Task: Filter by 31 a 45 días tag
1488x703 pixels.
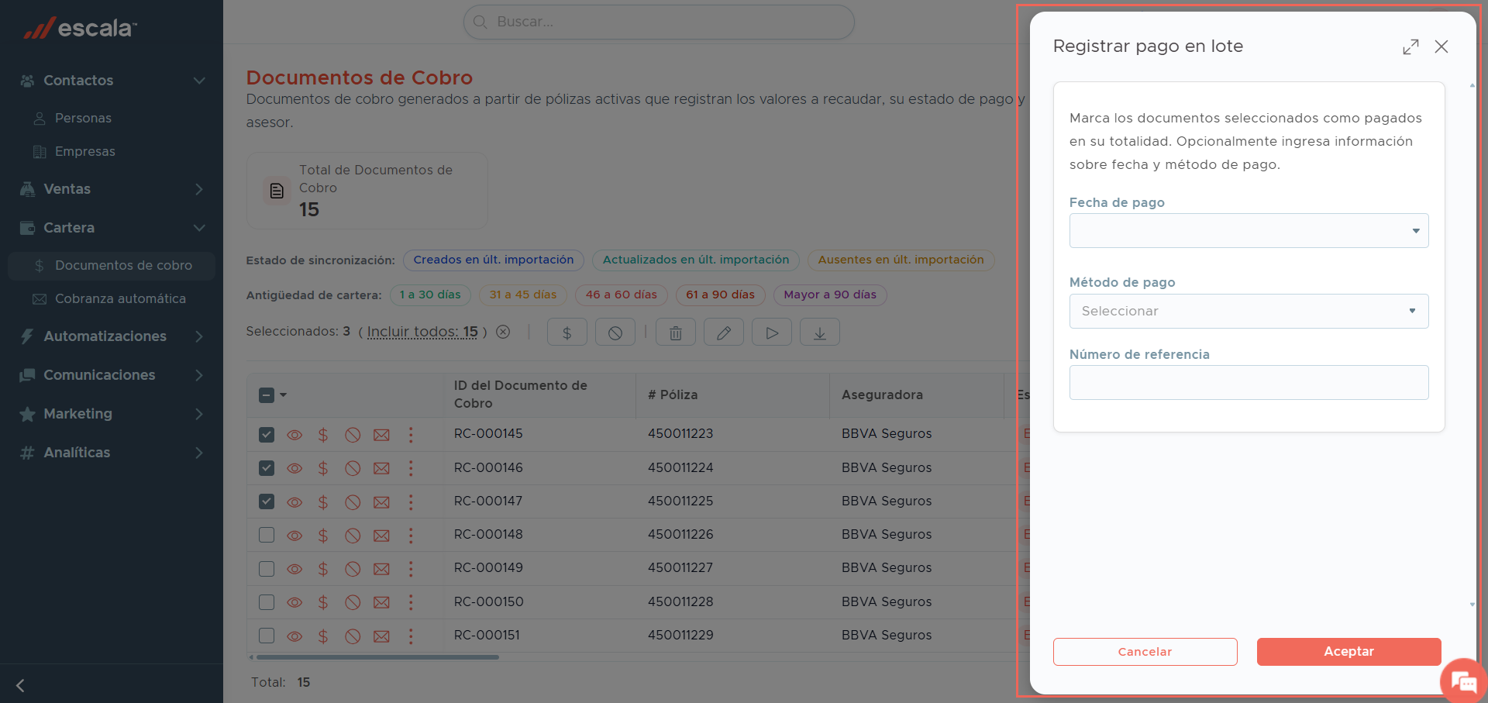Action: pyautogui.click(x=523, y=295)
